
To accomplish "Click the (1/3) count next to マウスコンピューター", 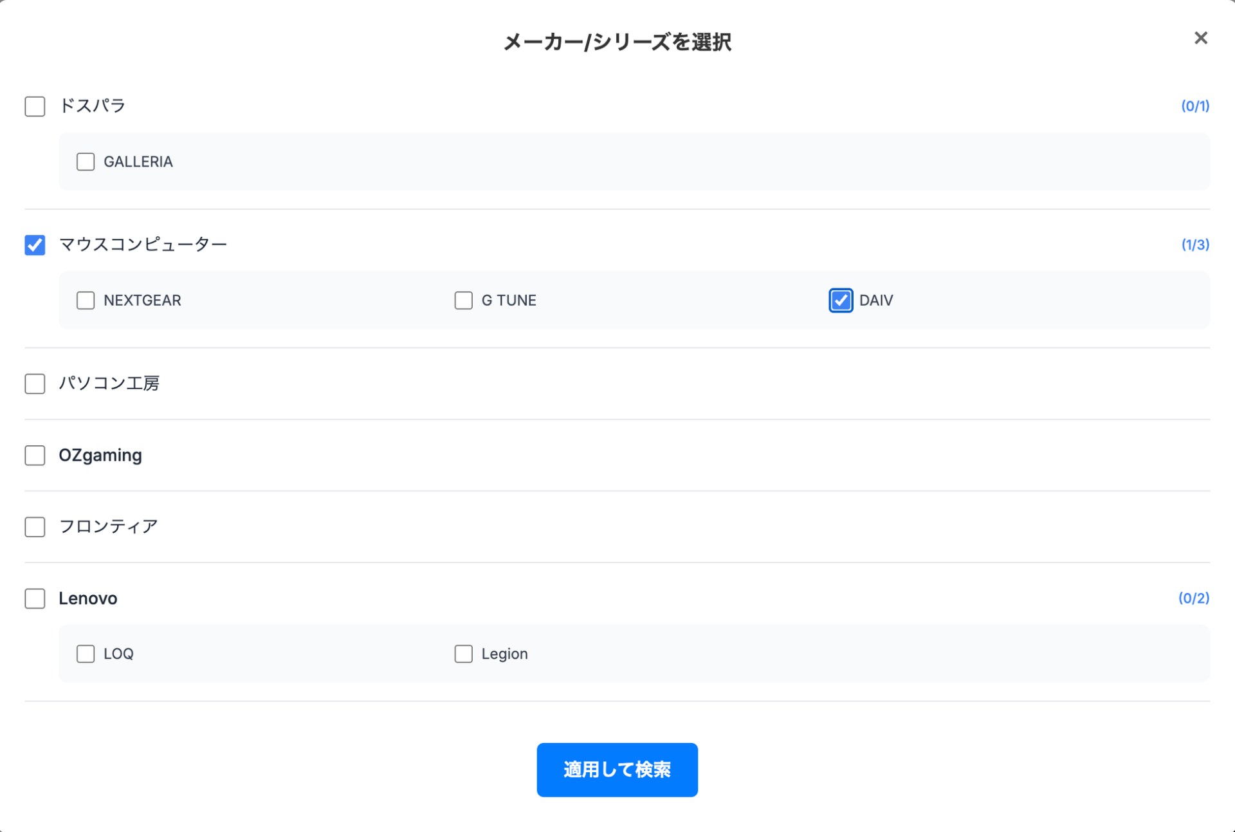I will pos(1195,245).
